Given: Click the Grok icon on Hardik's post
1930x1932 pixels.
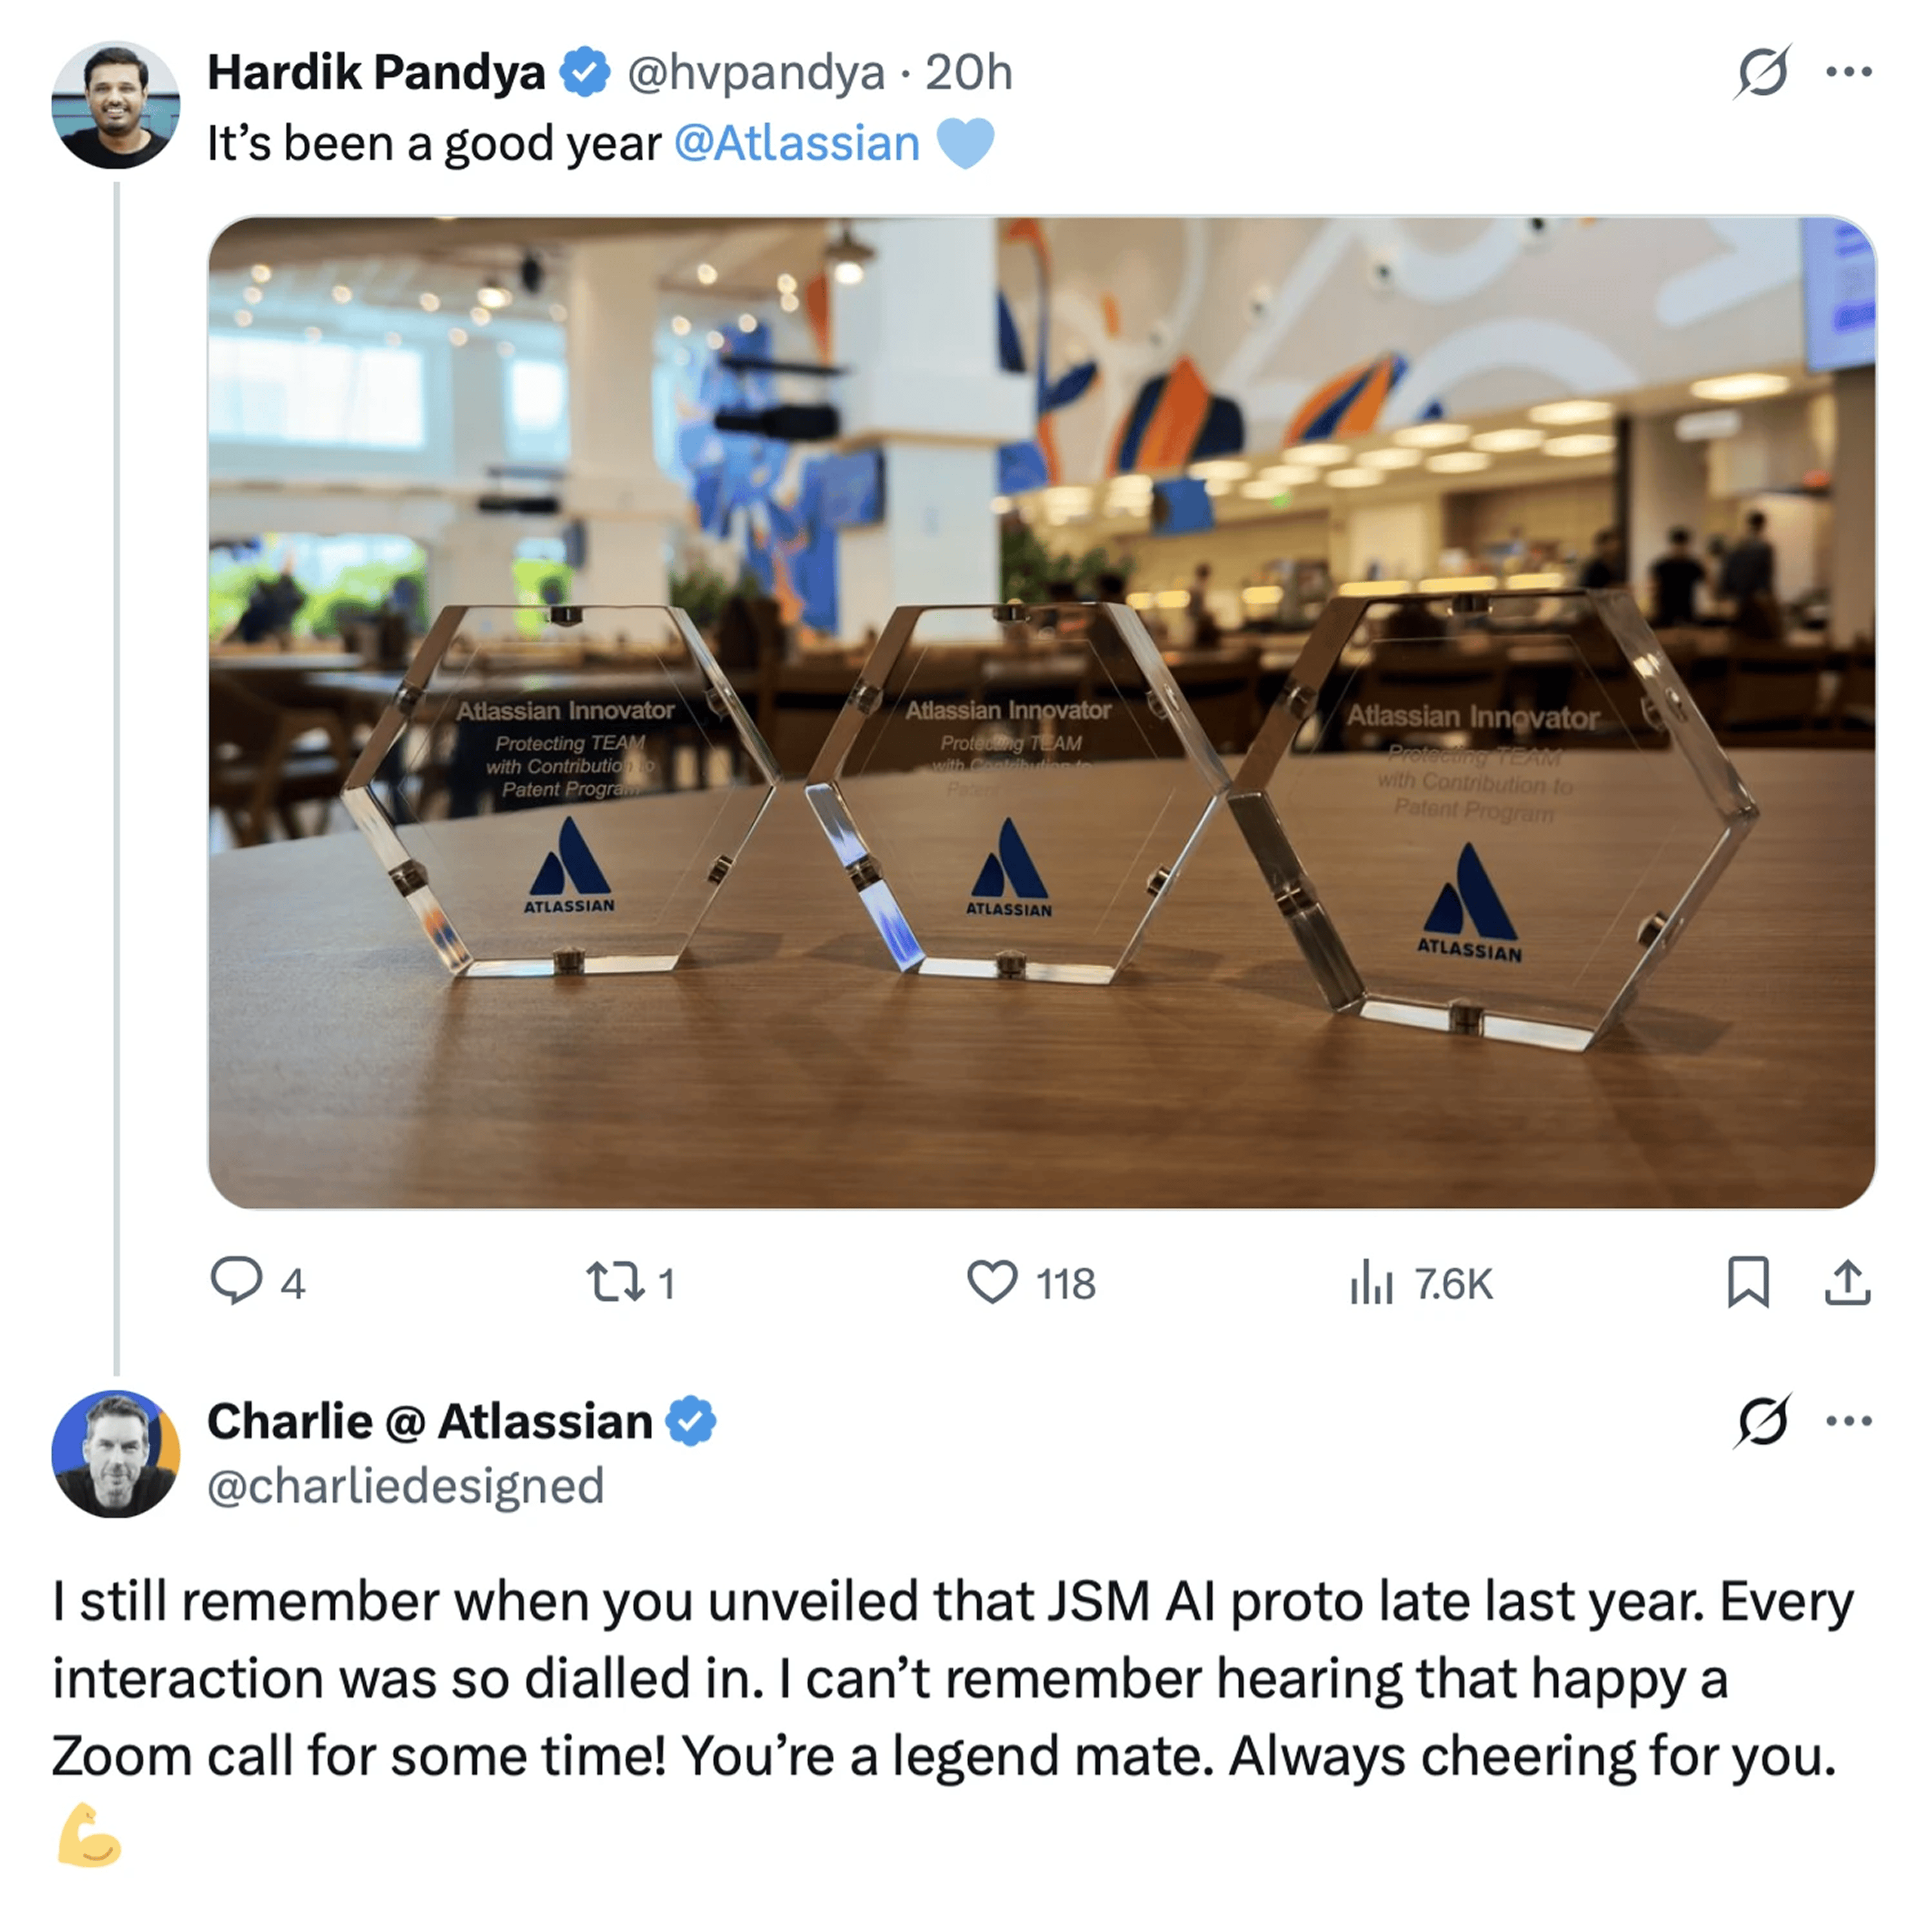Looking at the screenshot, I should point(1762,72).
